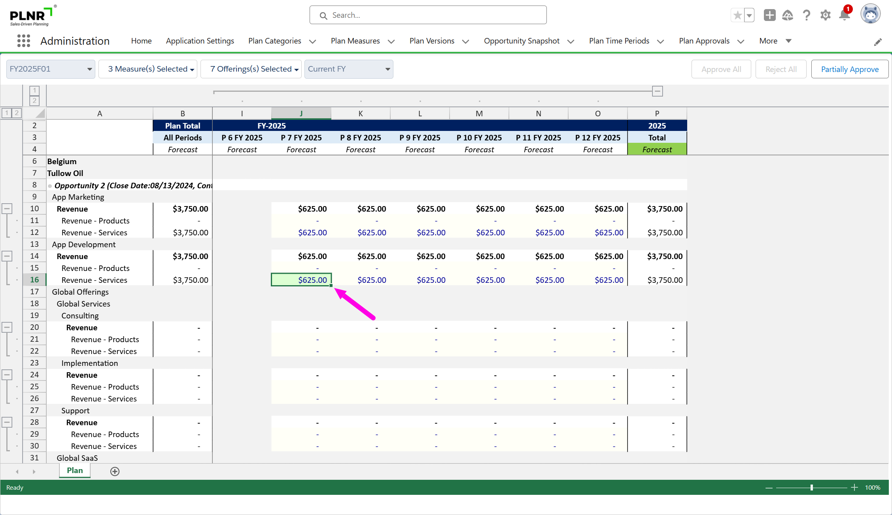Collapse row group at row 20
The width and height of the screenshot is (892, 515).
[7, 327]
